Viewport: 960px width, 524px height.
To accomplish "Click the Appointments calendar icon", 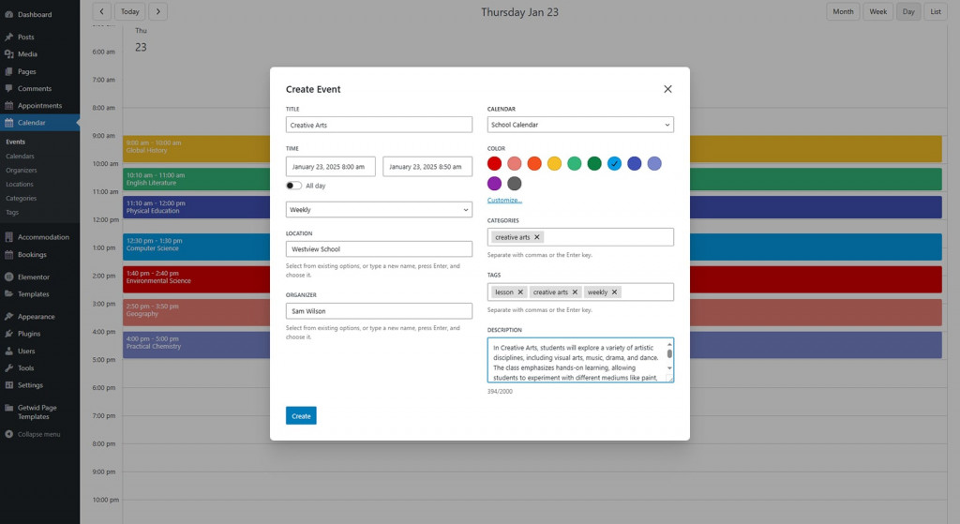I will click(8, 105).
